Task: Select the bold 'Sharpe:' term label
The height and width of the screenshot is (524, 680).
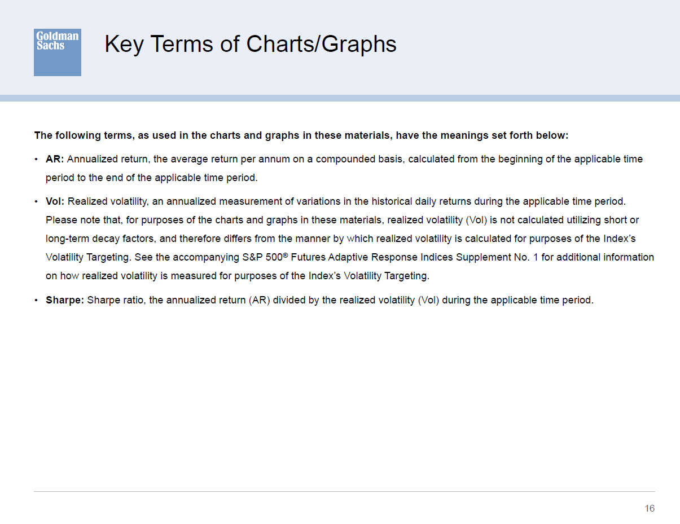Action: (x=65, y=300)
